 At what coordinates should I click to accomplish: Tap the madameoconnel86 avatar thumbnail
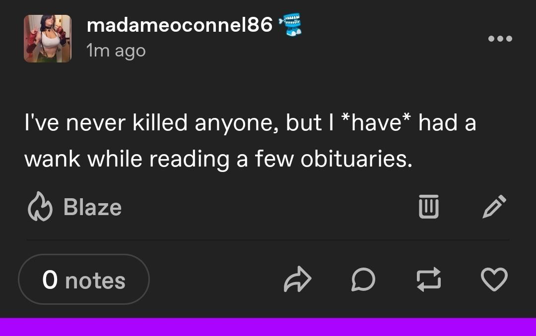[x=48, y=39]
